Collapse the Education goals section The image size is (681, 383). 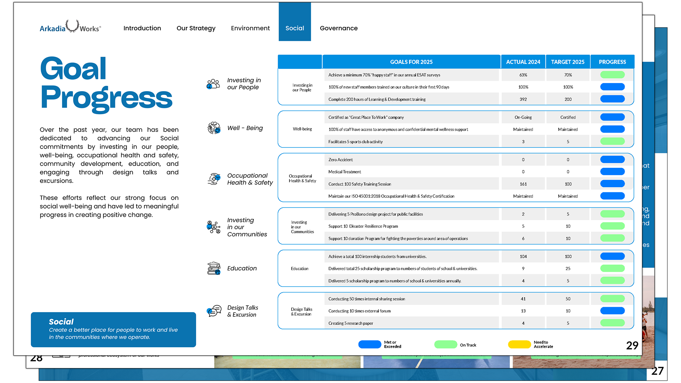pyautogui.click(x=300, y=268)
